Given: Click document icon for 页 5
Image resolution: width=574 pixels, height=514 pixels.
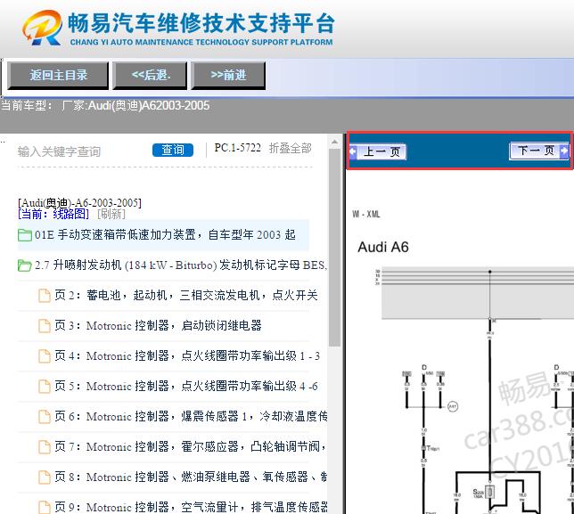Looking at the screenshot, I should pos(45,387).
